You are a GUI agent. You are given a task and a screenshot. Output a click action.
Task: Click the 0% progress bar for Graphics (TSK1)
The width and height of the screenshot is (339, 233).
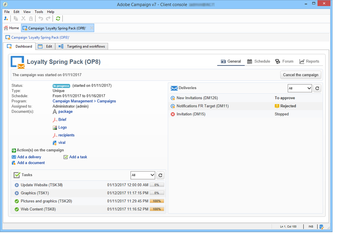click(x=157, y=193)
